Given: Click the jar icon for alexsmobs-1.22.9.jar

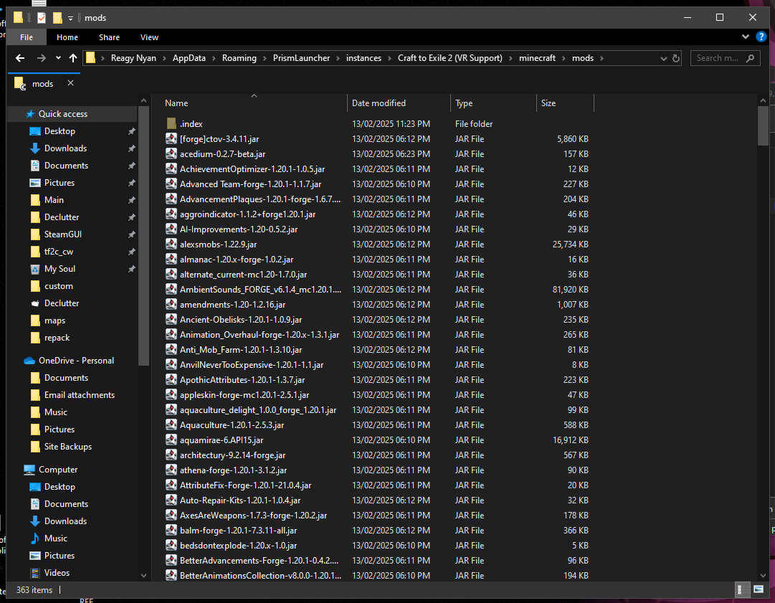Looking at the screenshot, I should pos(171,244).
